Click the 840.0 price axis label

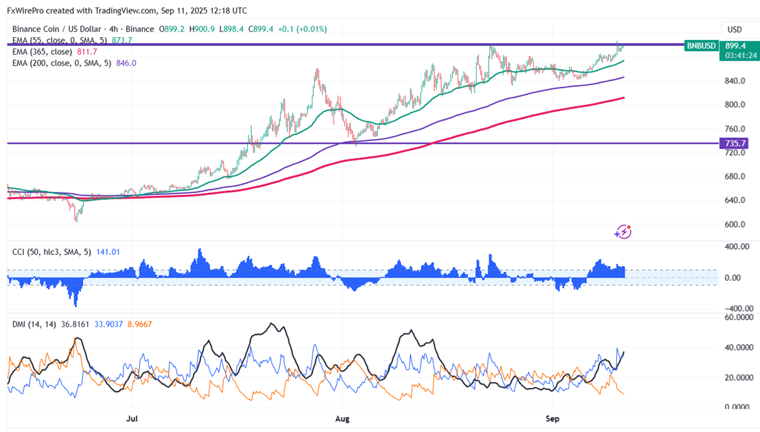(735, 81)
